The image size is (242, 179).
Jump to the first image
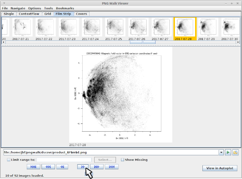[33, 167]
